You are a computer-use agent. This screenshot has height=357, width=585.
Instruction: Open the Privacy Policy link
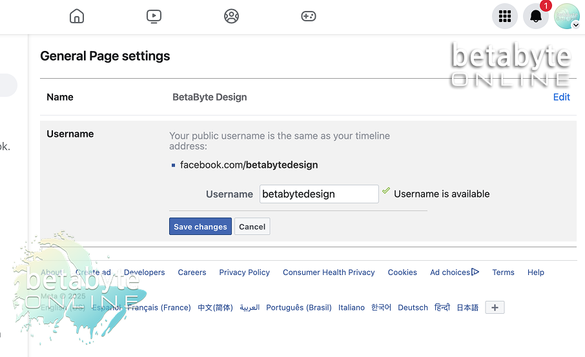244,272
